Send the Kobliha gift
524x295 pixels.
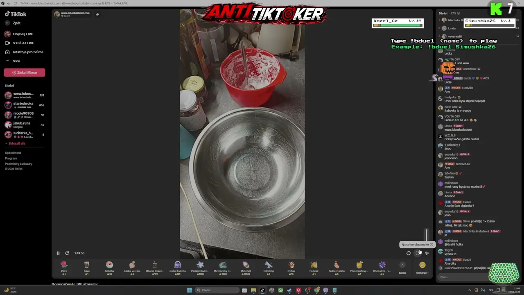pos(109,268)
